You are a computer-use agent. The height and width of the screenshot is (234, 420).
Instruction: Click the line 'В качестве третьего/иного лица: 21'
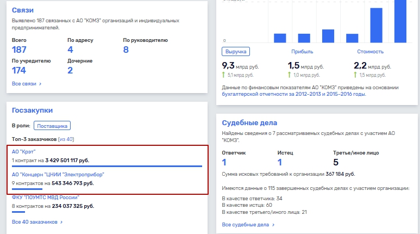tap(265, 212)
